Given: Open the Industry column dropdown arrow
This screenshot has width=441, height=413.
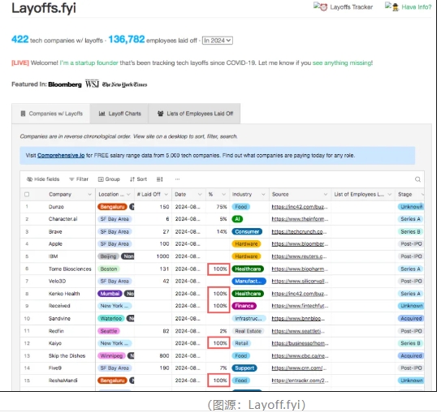Looking at the screenshot, I should tap(263, 195).
